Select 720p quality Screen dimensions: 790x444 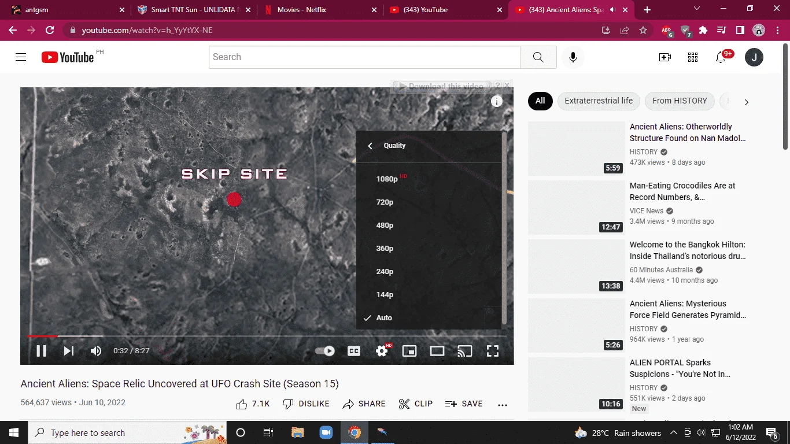[x=429, y=202]
